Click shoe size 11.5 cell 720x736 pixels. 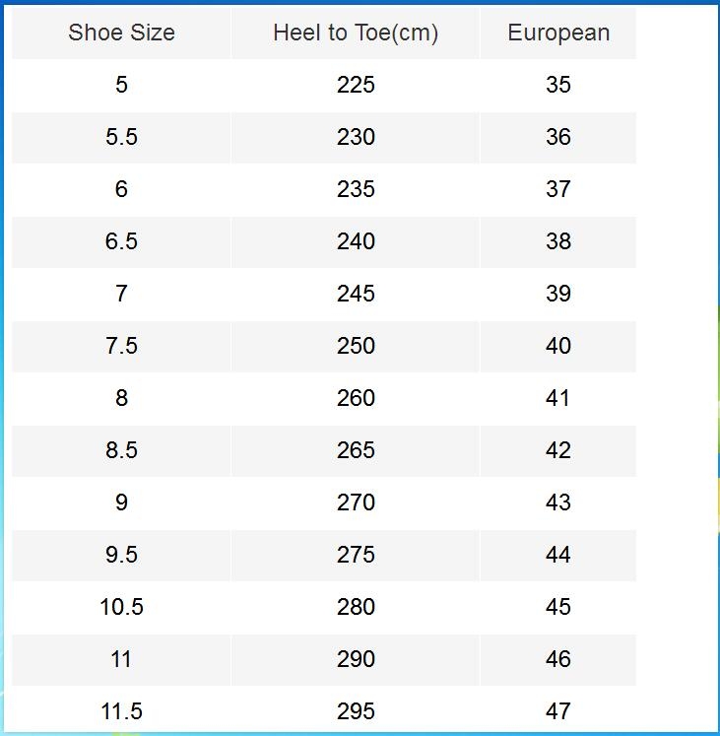(x=121, y=710)
